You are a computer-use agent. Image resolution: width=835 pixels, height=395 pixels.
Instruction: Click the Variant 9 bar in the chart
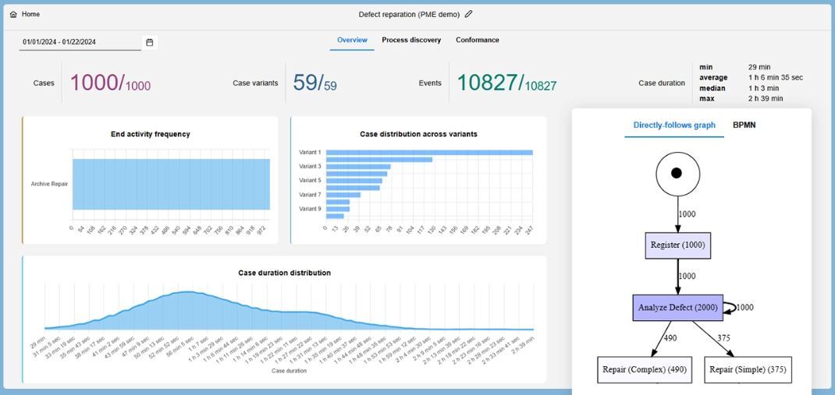[338, 209]
